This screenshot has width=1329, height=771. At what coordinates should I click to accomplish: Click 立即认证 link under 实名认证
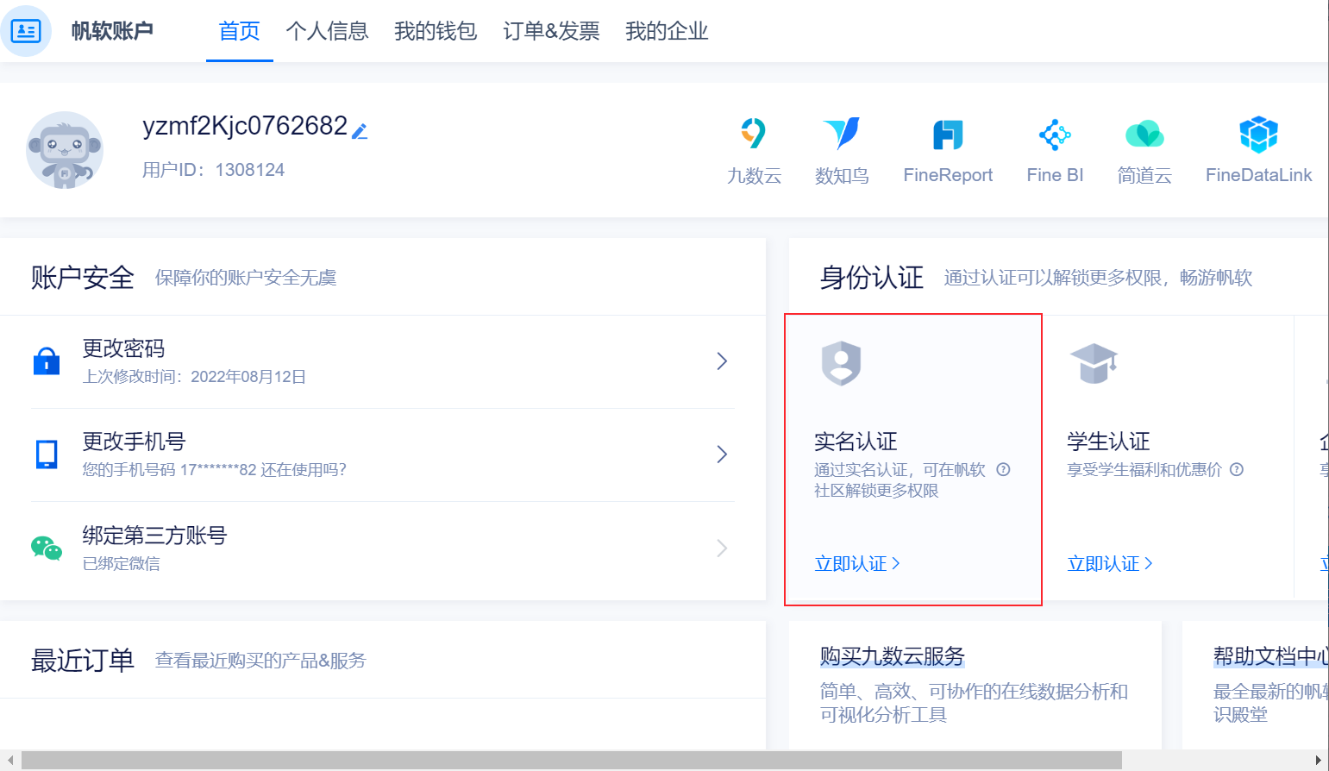(857, 564)
